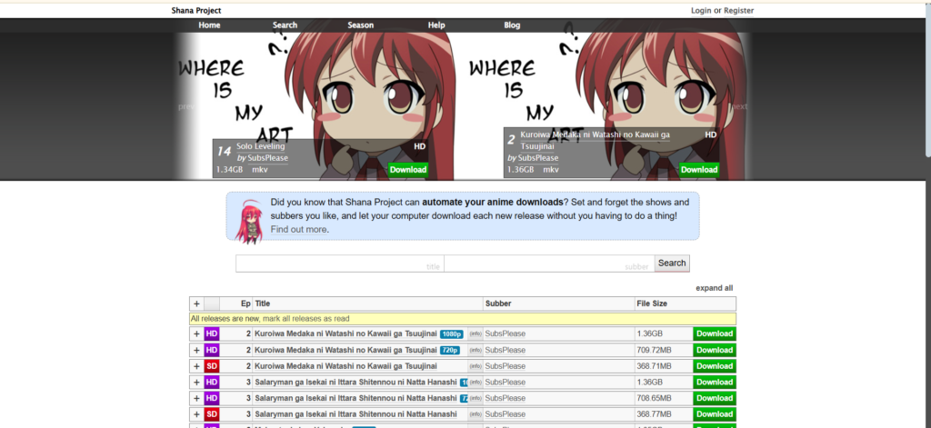Click SubsPlease subber in Salaryman 708.65MB row
The image size is (931, 428).
click(506, 398)
